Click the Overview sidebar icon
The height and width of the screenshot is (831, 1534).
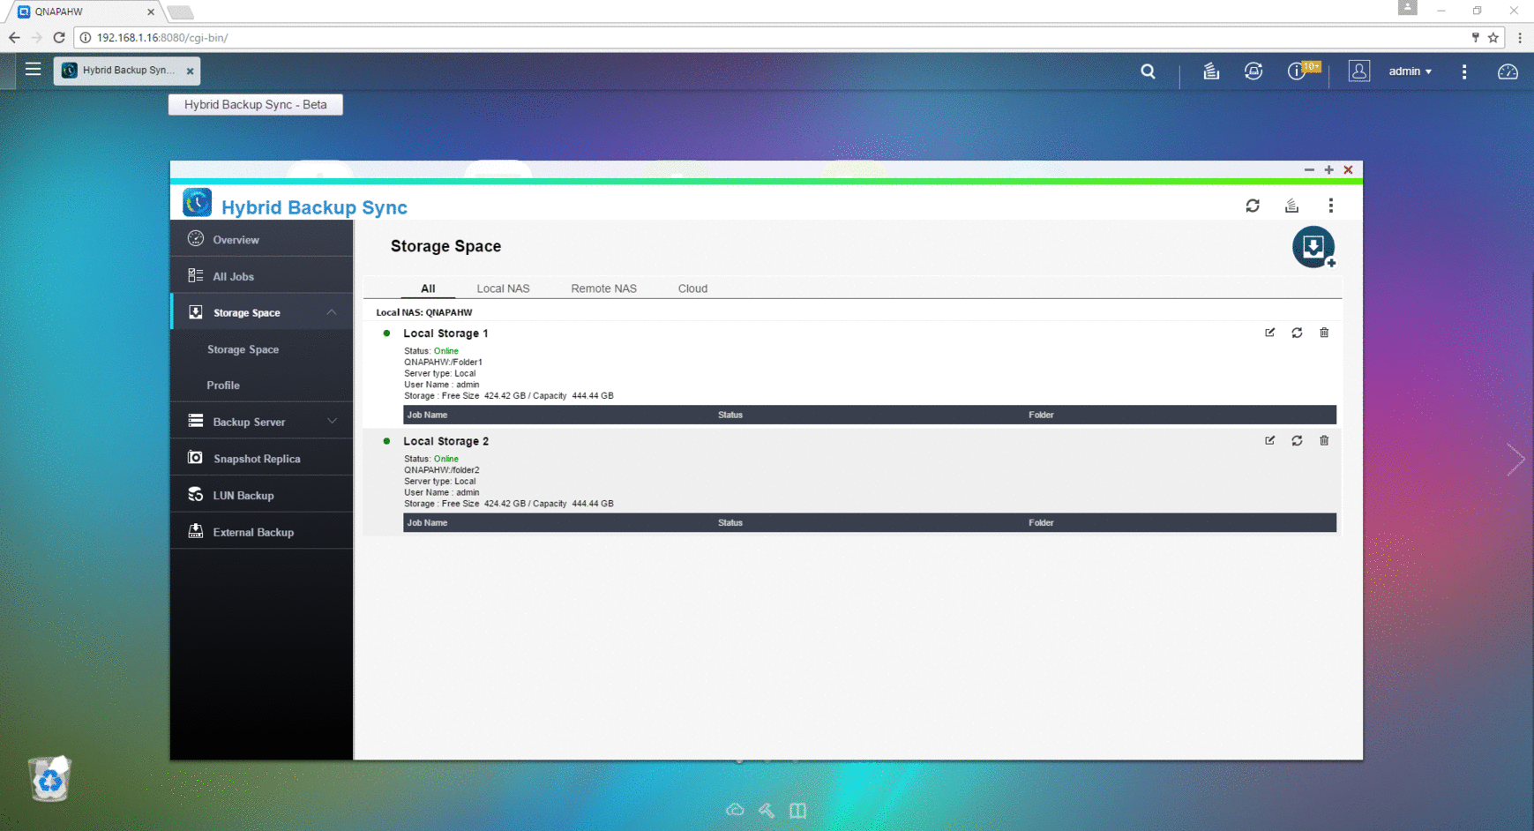click(196, 238)
